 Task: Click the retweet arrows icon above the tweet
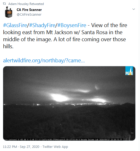pos(4,4)
